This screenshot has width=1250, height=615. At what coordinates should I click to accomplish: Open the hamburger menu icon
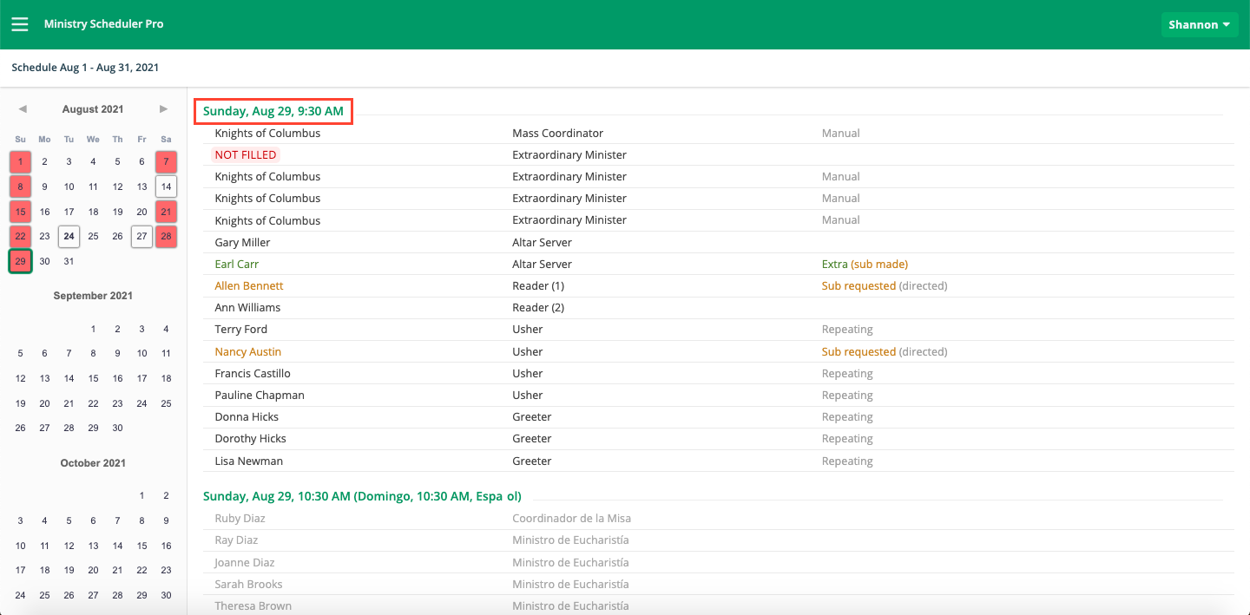coord(19,24)
